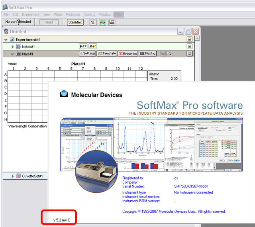The height and width of the screenshot is (227, 255).
Task: Click the Reduction button for Plate#1
Action: 128,54
